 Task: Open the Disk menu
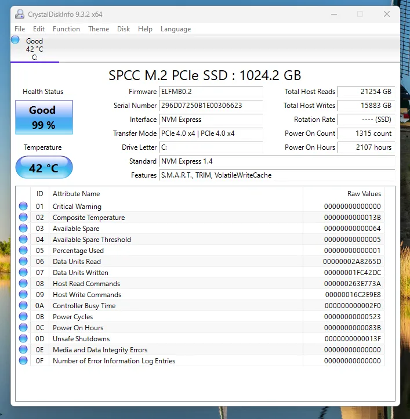click(x=124, y=29)
